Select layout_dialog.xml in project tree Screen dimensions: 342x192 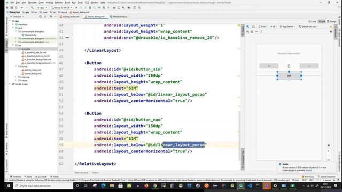coord(31,74)
